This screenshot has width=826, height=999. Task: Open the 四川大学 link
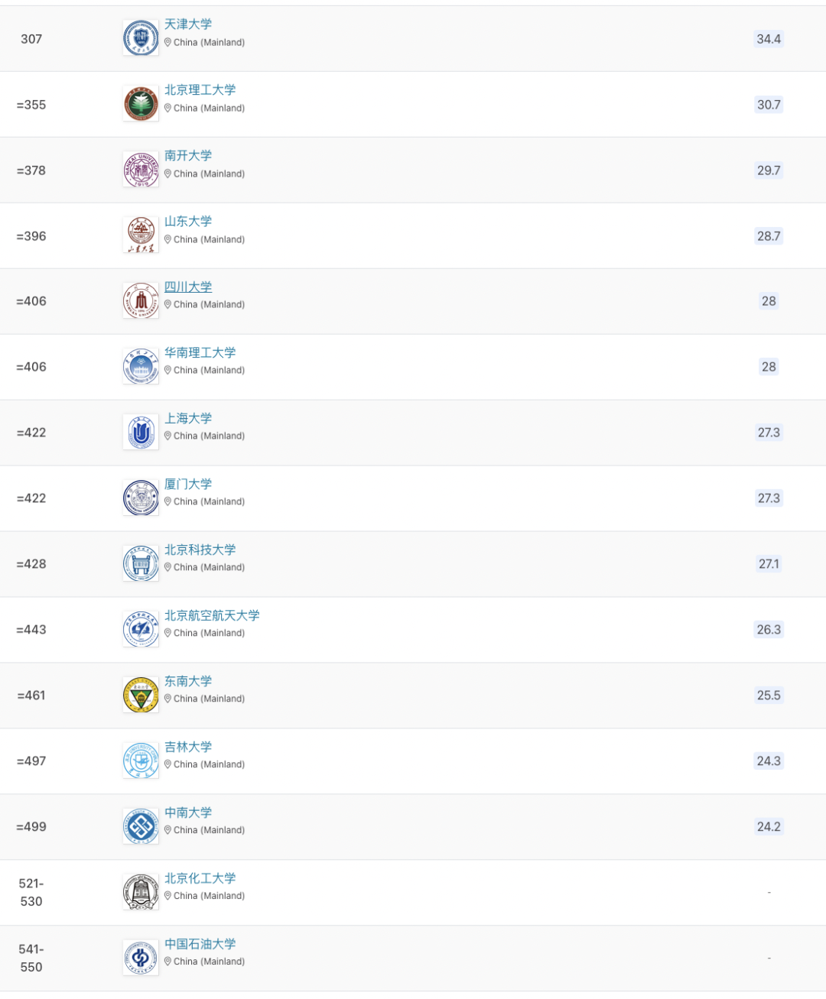pos(188,287)
